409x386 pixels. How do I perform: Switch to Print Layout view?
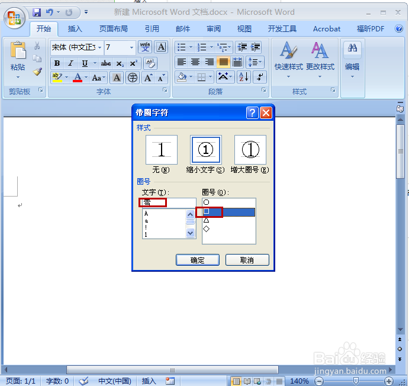coord(236,381)
